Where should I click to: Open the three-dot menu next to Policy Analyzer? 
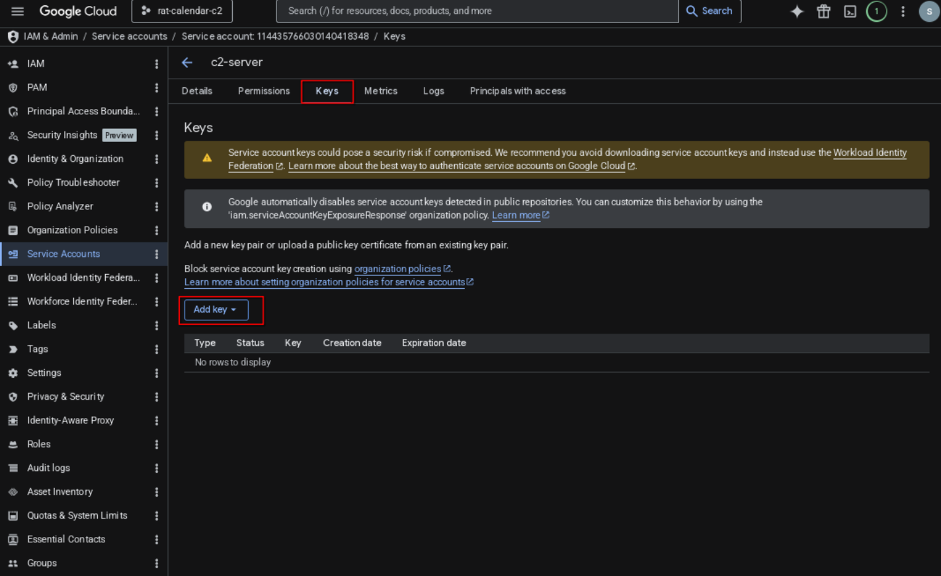(157, 207)
